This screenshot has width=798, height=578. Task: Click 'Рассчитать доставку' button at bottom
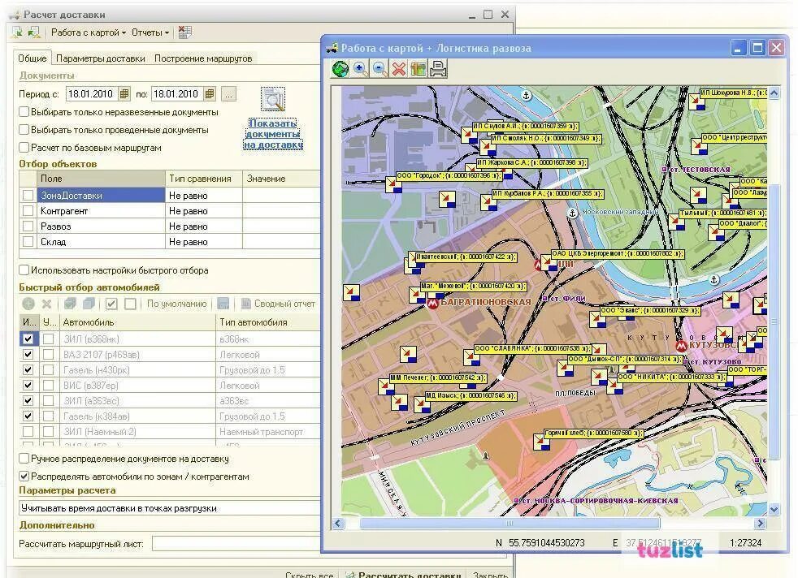point(404,575)
